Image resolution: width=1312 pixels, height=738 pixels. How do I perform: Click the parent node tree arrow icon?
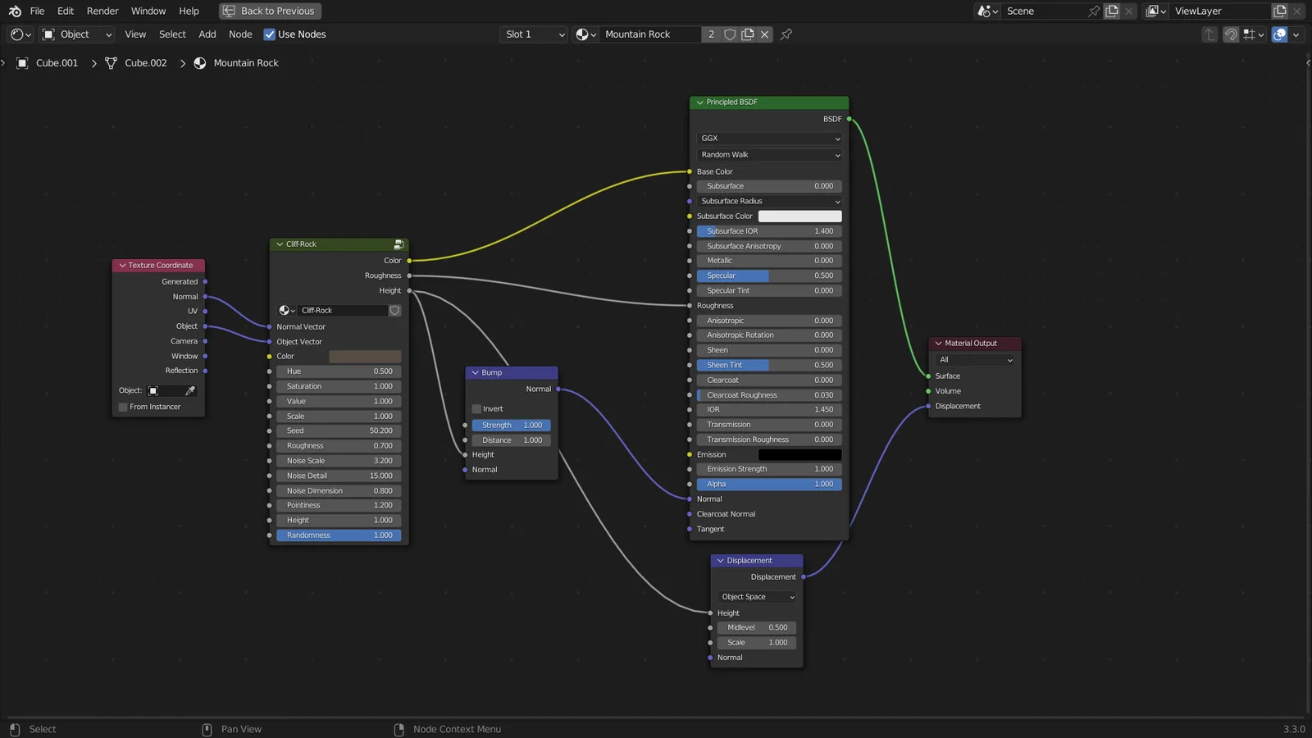coord(1209,34)
